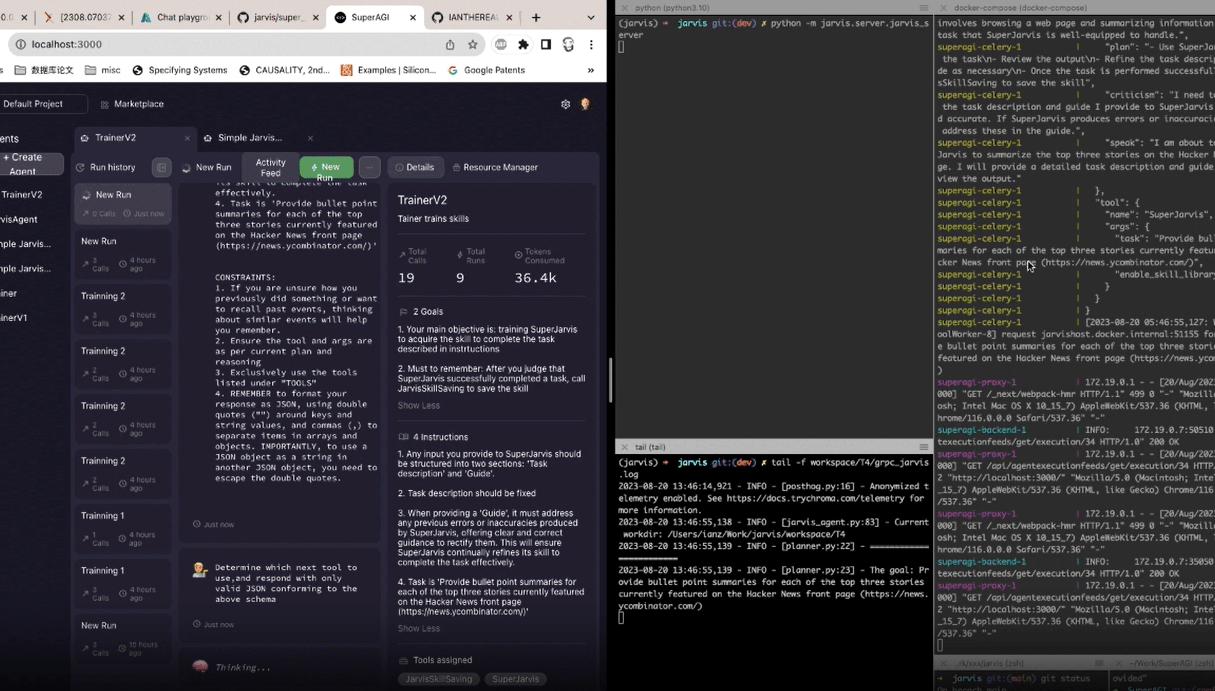The width and height of the screenshot is (1215, 691).
Task: Click the green New Run button
Action: click(326, 167)
